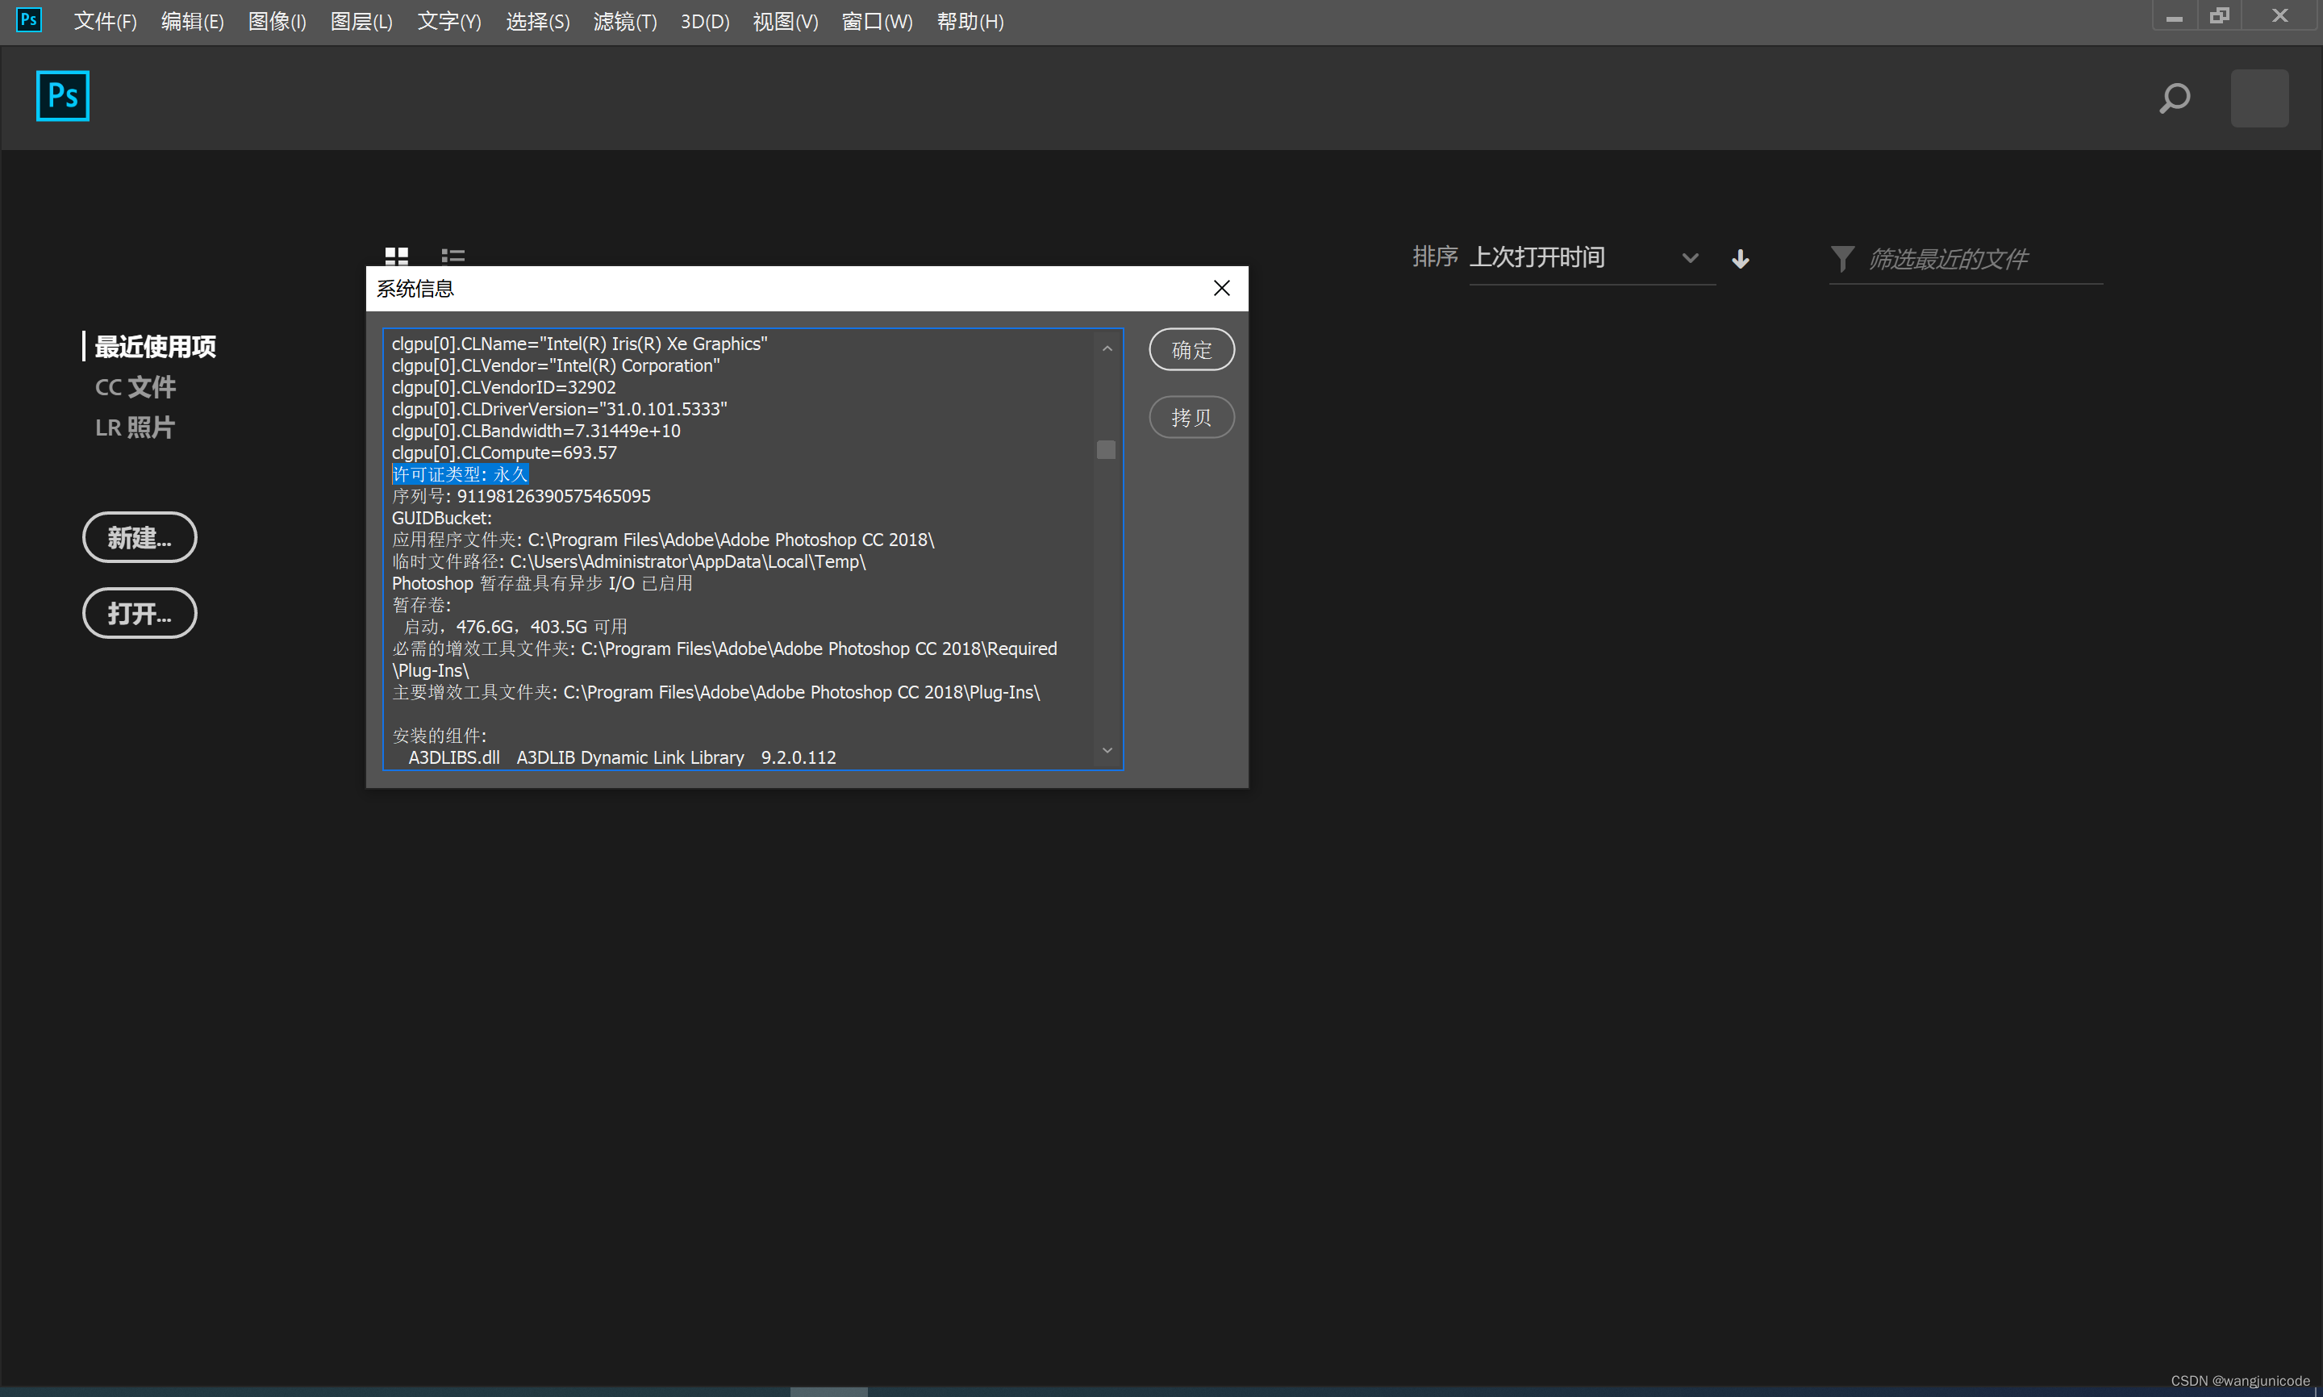Screen dimensions: 2323x1397
Task: Click the 启动, 476.6G scratch volume line
Action: click(515, 627)
